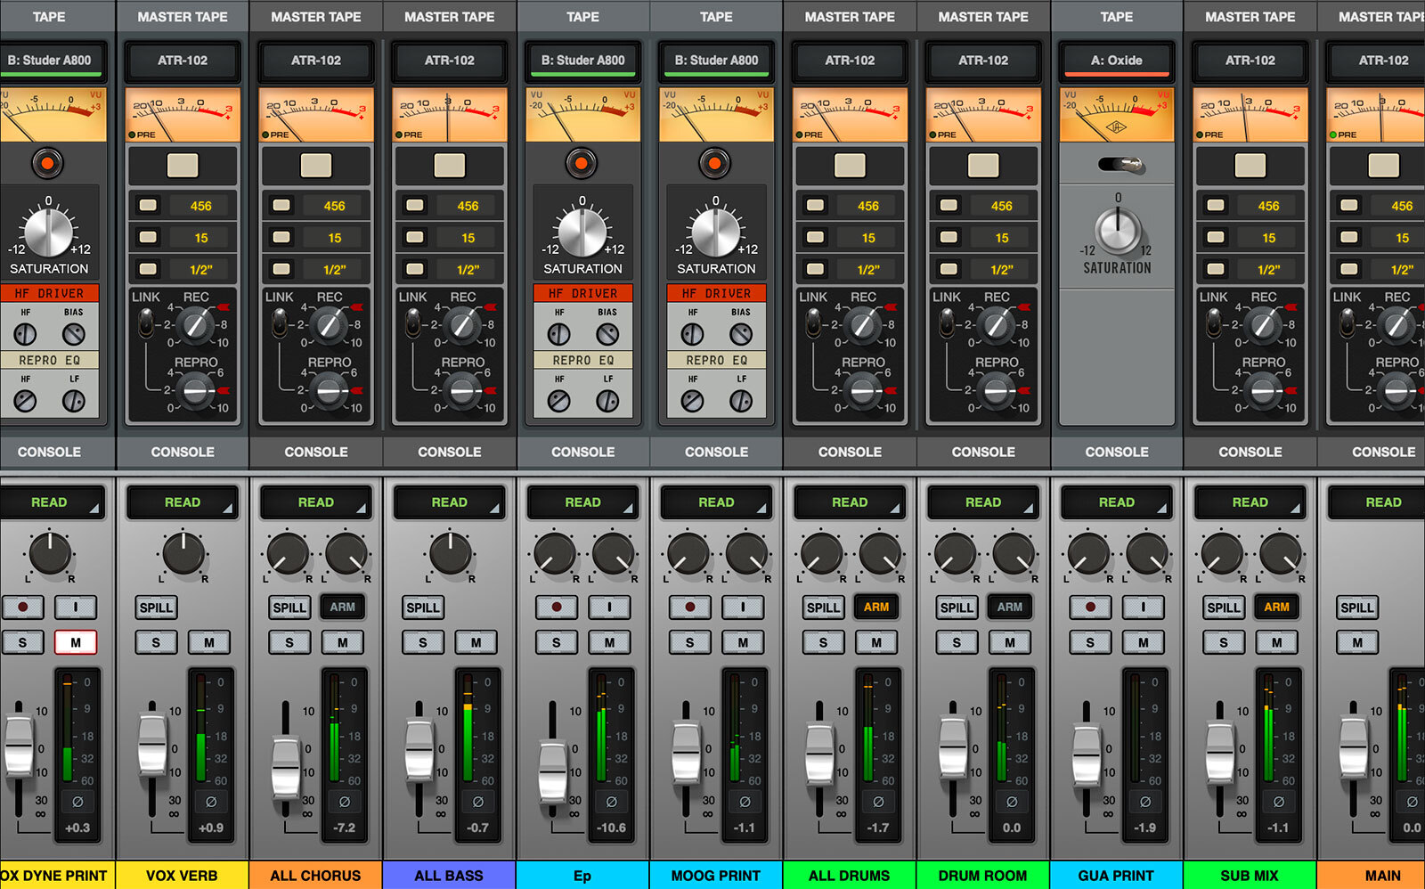This screenshot has width=1425, height=889.
Task: Open READ automation mode on MOOG PRINT
Action: point(716,502)
